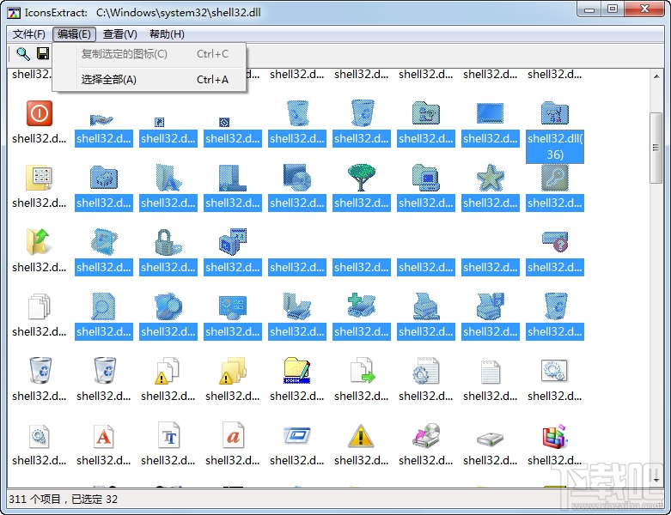Select the yellow folders with warning icon
Viewport: 671px width, 515px height.
point(233,371)
